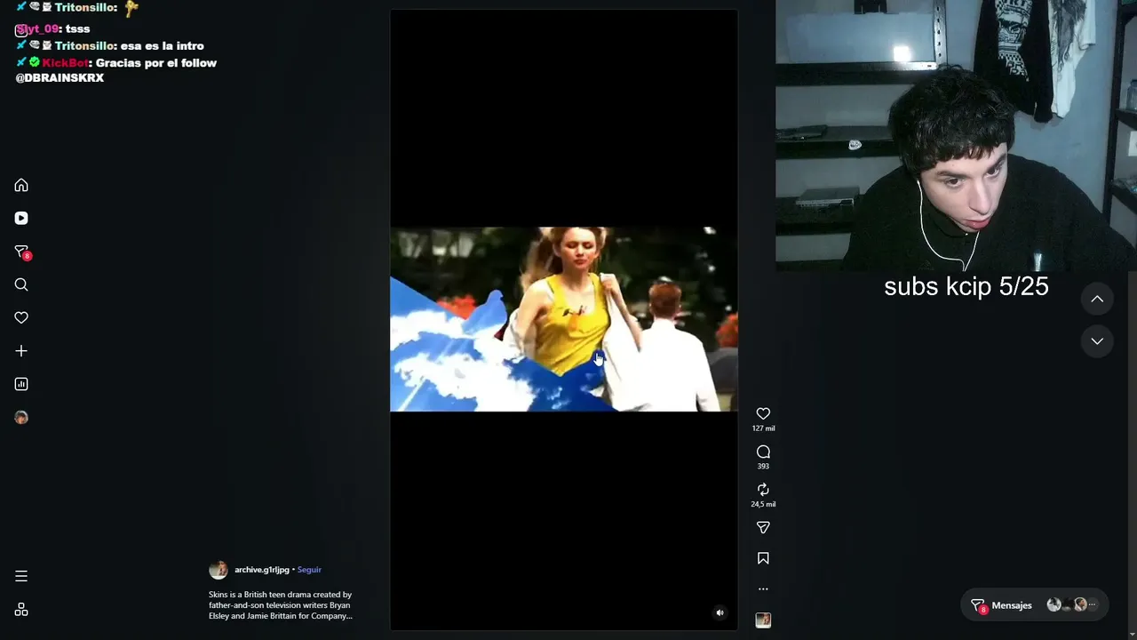Open the dashboard chart icon in sidebar
Screen dimensions: 1137x640
pos(21,384)
